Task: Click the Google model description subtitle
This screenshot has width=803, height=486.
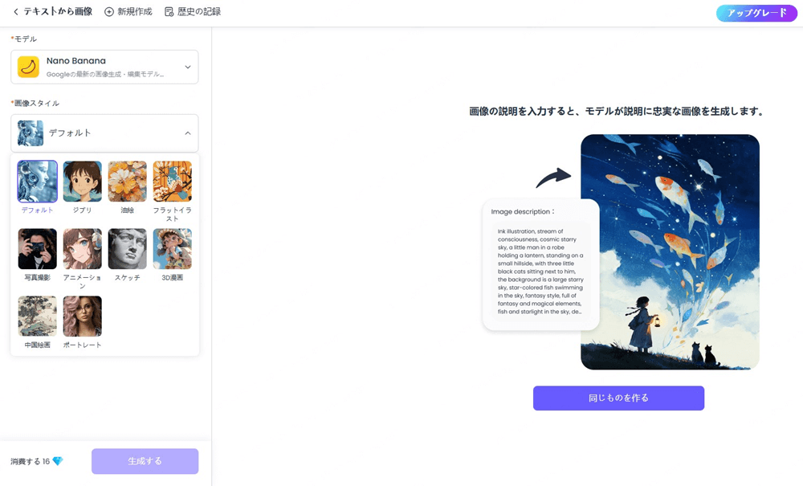Action: 105,74
